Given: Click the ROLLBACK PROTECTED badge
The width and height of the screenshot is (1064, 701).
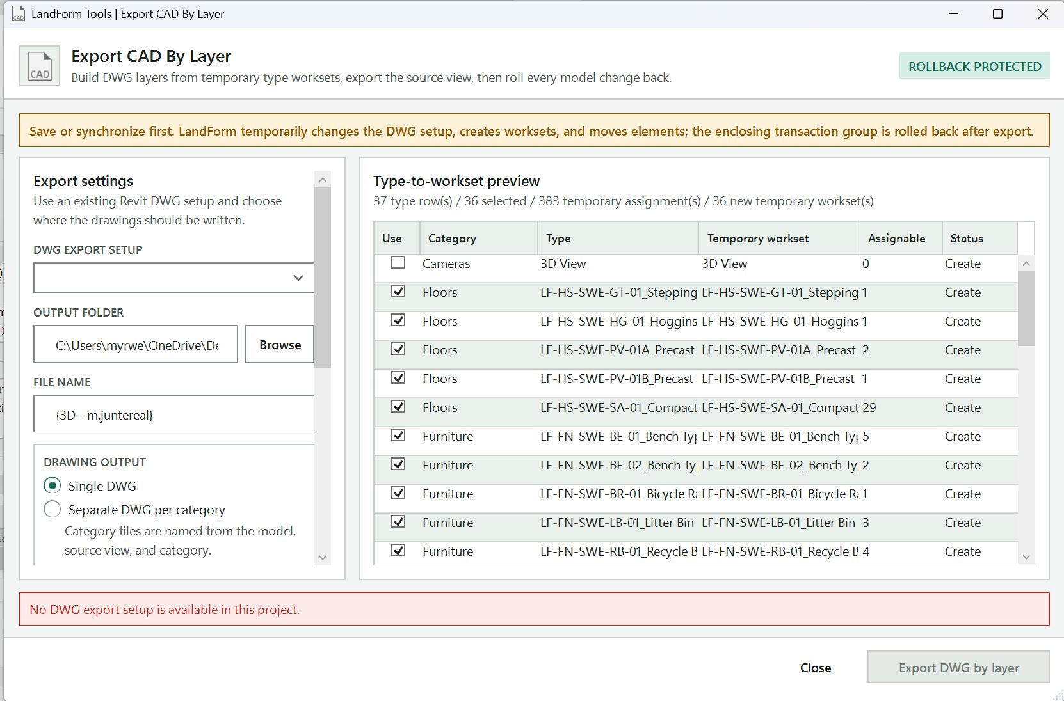Looking at the screenshot, I should click(x=974, y=66).
